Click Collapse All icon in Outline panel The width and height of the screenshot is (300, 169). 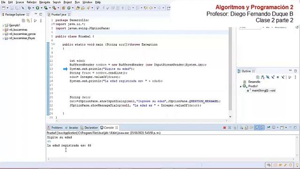coord(257,77)
